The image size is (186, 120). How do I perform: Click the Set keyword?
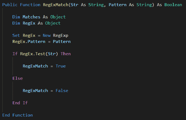(x=16, y=35)
